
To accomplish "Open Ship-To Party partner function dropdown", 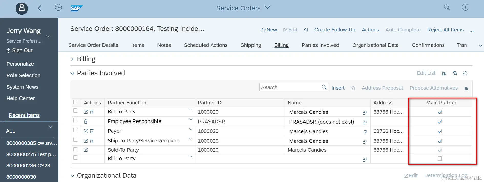I will pyautogui.click(x=191, y=139).
